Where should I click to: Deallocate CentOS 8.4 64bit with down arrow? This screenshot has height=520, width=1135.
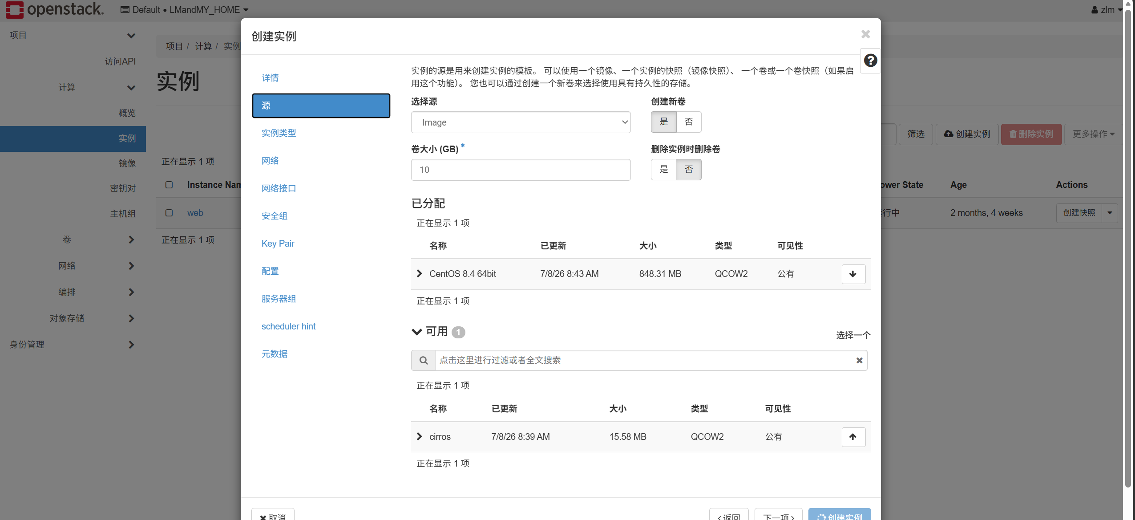853,274
